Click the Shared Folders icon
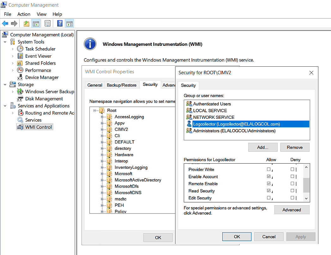The width and height of the screenshot is (331, 255). pos(20,63)
